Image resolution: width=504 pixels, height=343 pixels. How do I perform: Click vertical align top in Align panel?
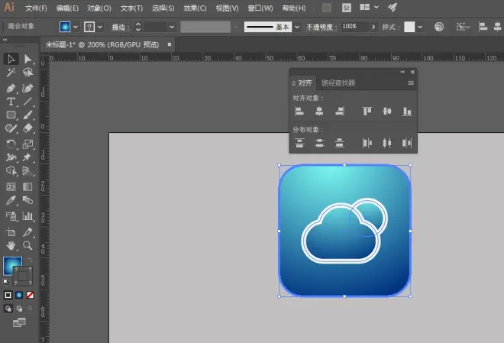pyautogui.click(x=367, y=112)
